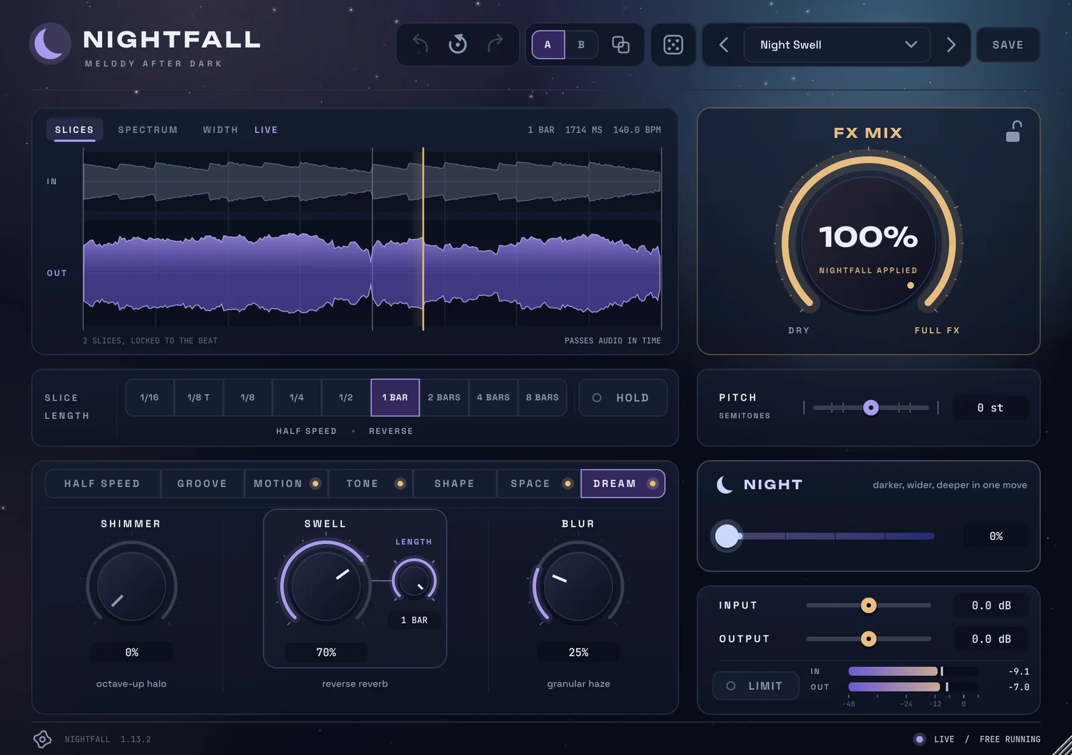The width and height of the screenshot is (1072, 755).
Task: Click the reset history icon
Action: [458, 44]
